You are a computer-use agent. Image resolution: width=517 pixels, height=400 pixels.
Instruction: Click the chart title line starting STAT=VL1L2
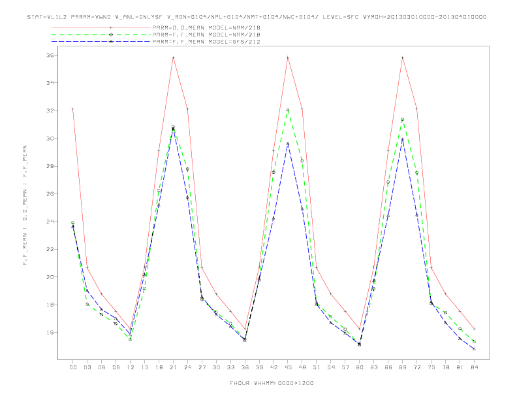coord(257,17)
